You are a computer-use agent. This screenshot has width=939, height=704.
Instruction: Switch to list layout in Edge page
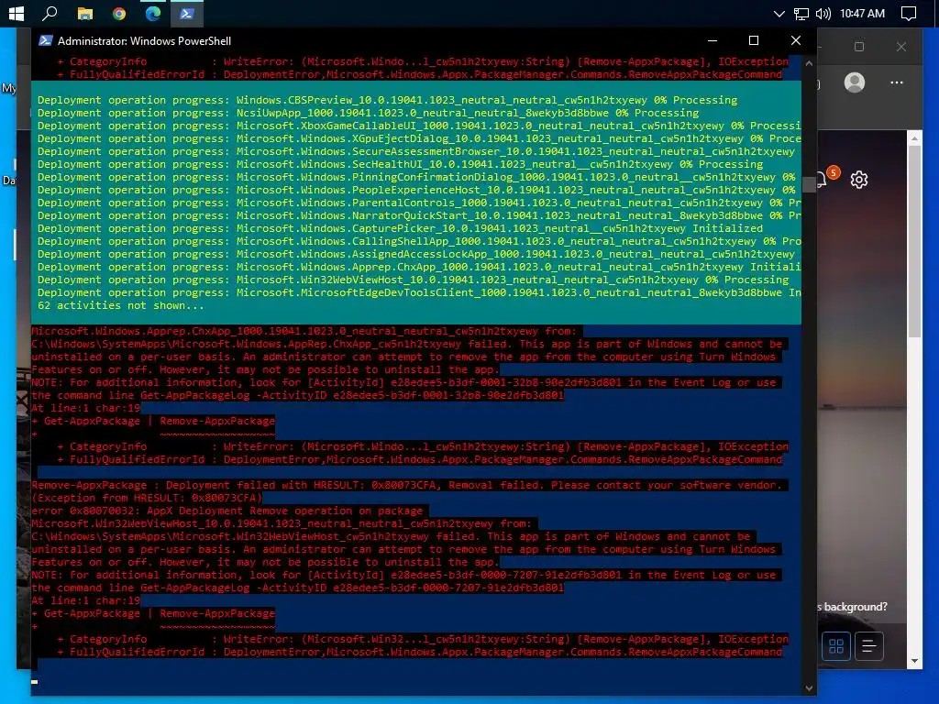click(x=869, y=646)
